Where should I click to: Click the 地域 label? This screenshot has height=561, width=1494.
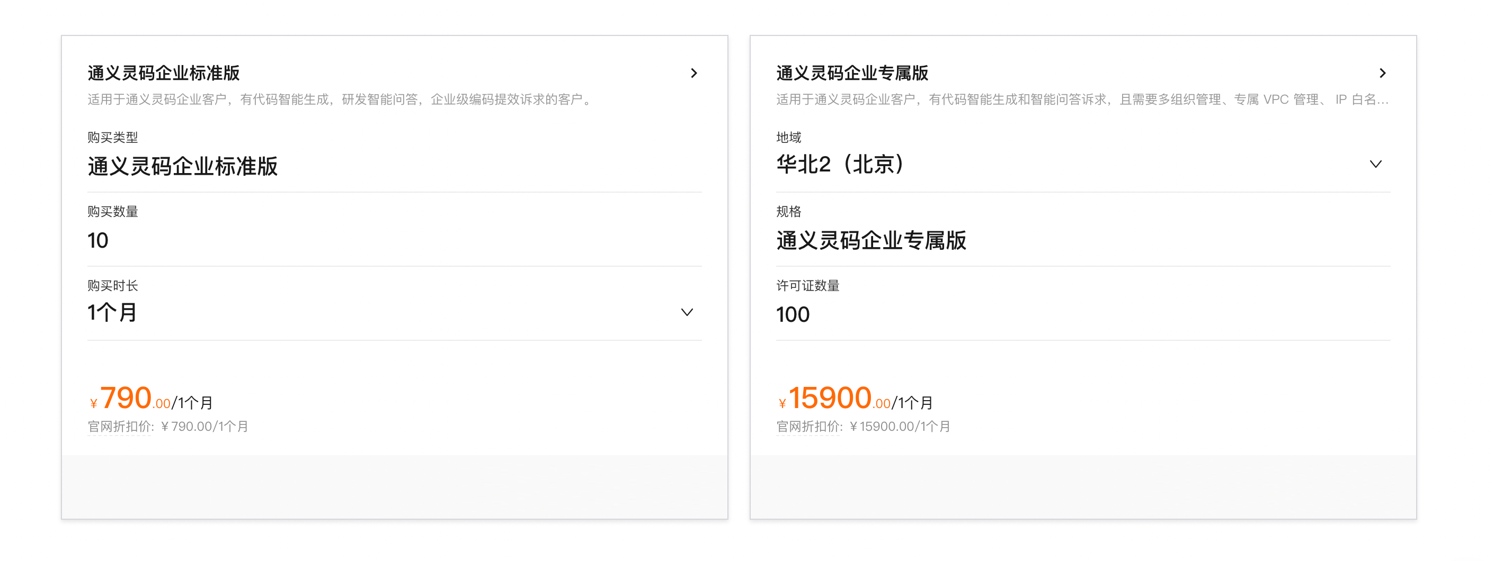tap(789, 138)
